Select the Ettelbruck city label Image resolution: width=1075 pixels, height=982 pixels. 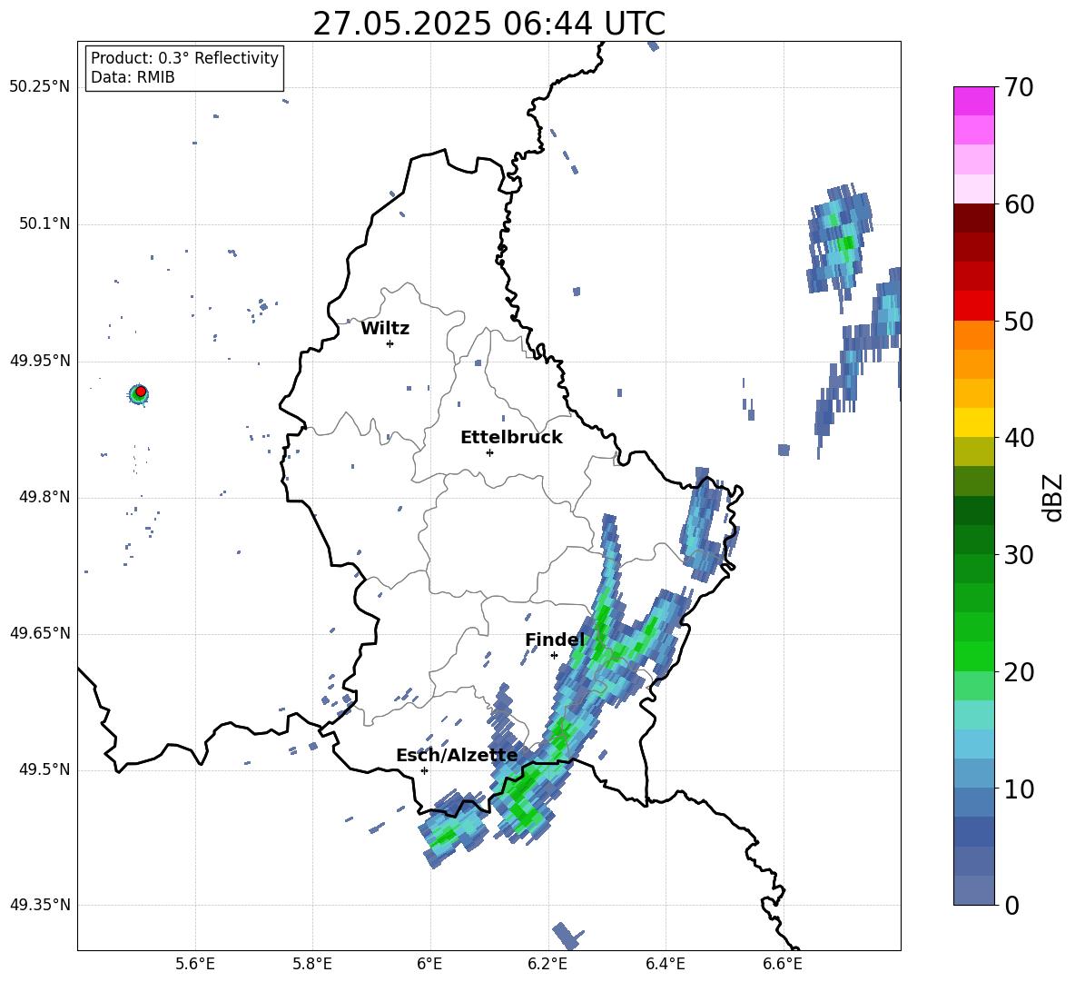[x=511, y=438]
